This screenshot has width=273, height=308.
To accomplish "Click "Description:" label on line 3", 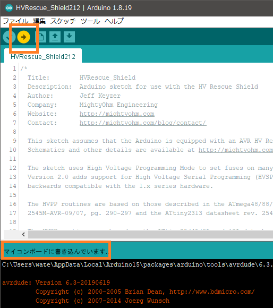I will coord(49,87).
